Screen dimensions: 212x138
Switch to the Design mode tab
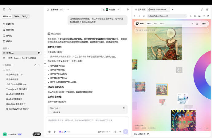(25, 16)
